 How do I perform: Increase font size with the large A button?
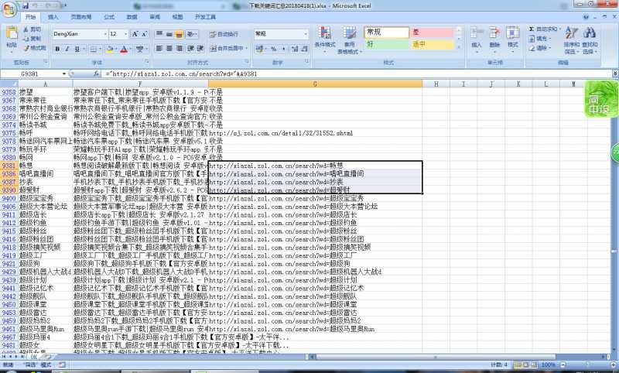135,34
